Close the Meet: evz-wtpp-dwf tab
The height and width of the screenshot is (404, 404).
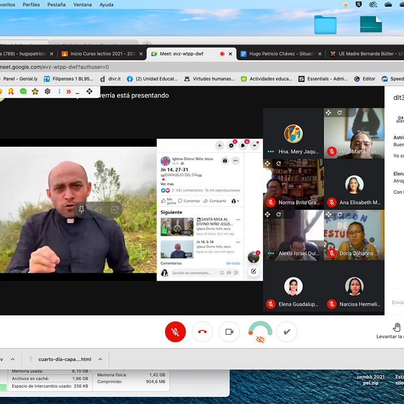pos(230,54)
